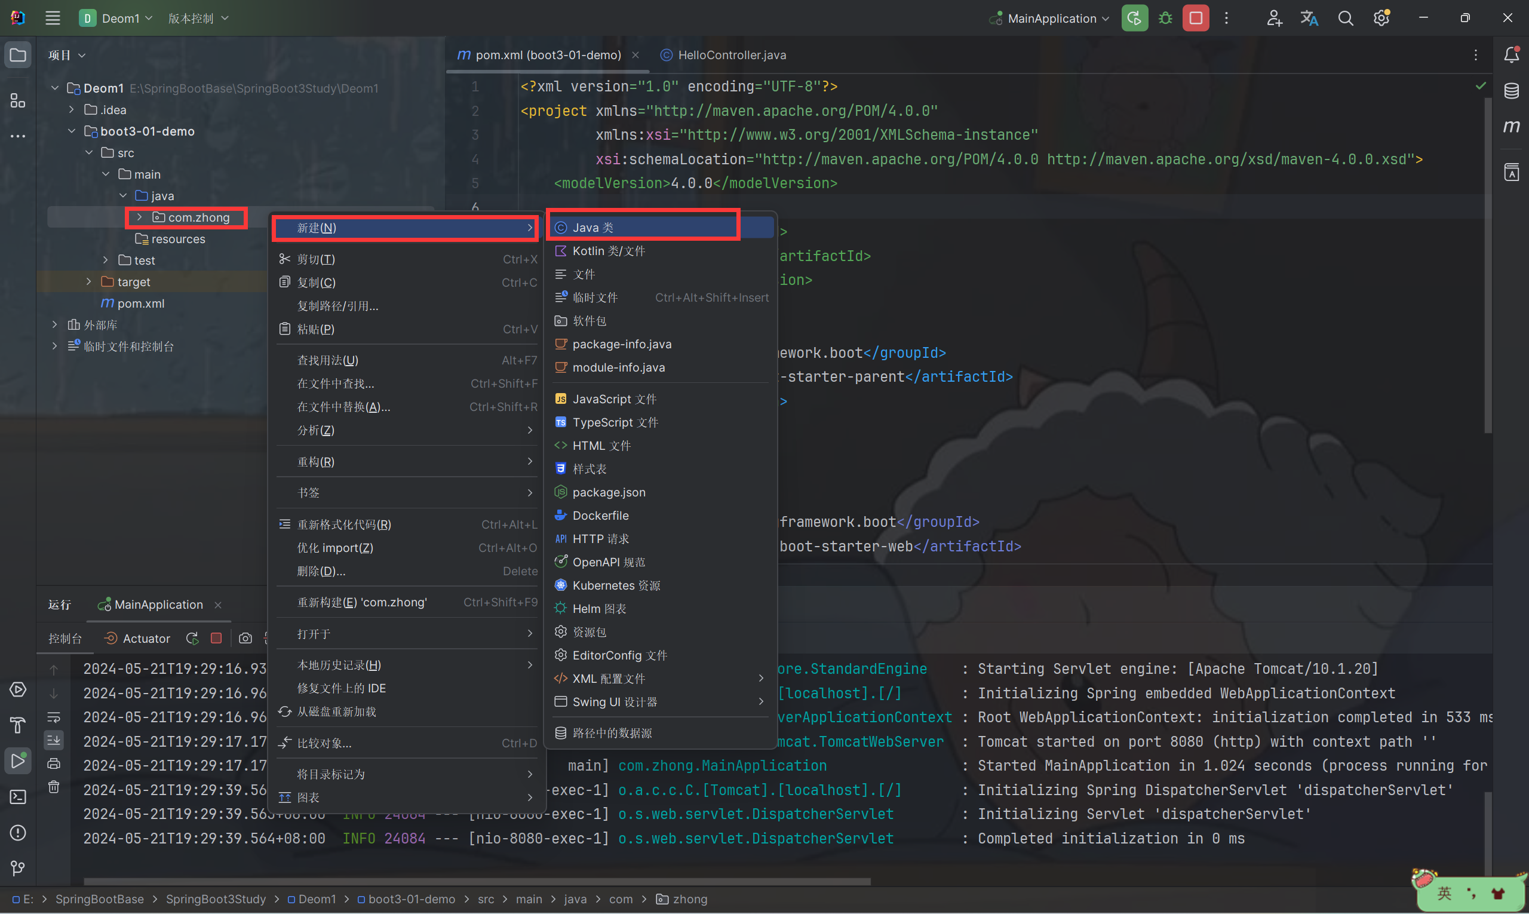Open the 本地历史记录(H) submenu
This screenshot has width=1529, height=914.
pos(408,665)
